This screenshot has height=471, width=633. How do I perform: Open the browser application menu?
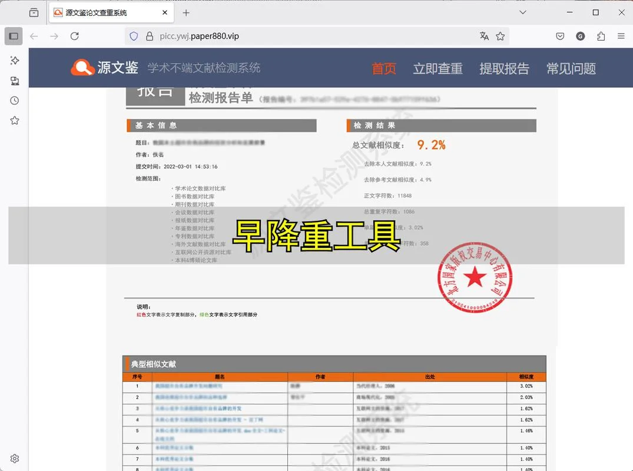(621, 37)
